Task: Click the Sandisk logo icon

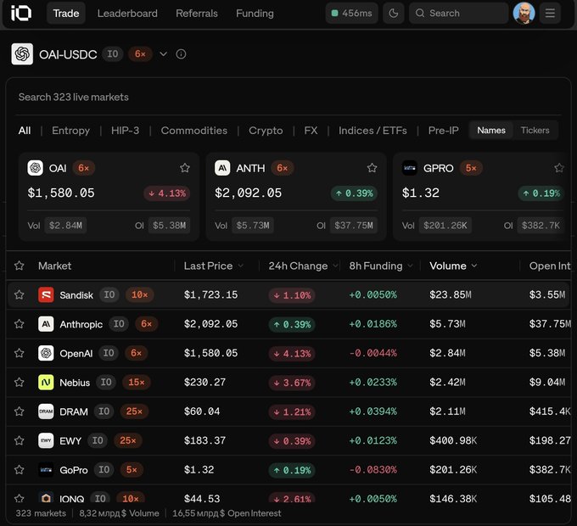Action: tap(46, 295)
